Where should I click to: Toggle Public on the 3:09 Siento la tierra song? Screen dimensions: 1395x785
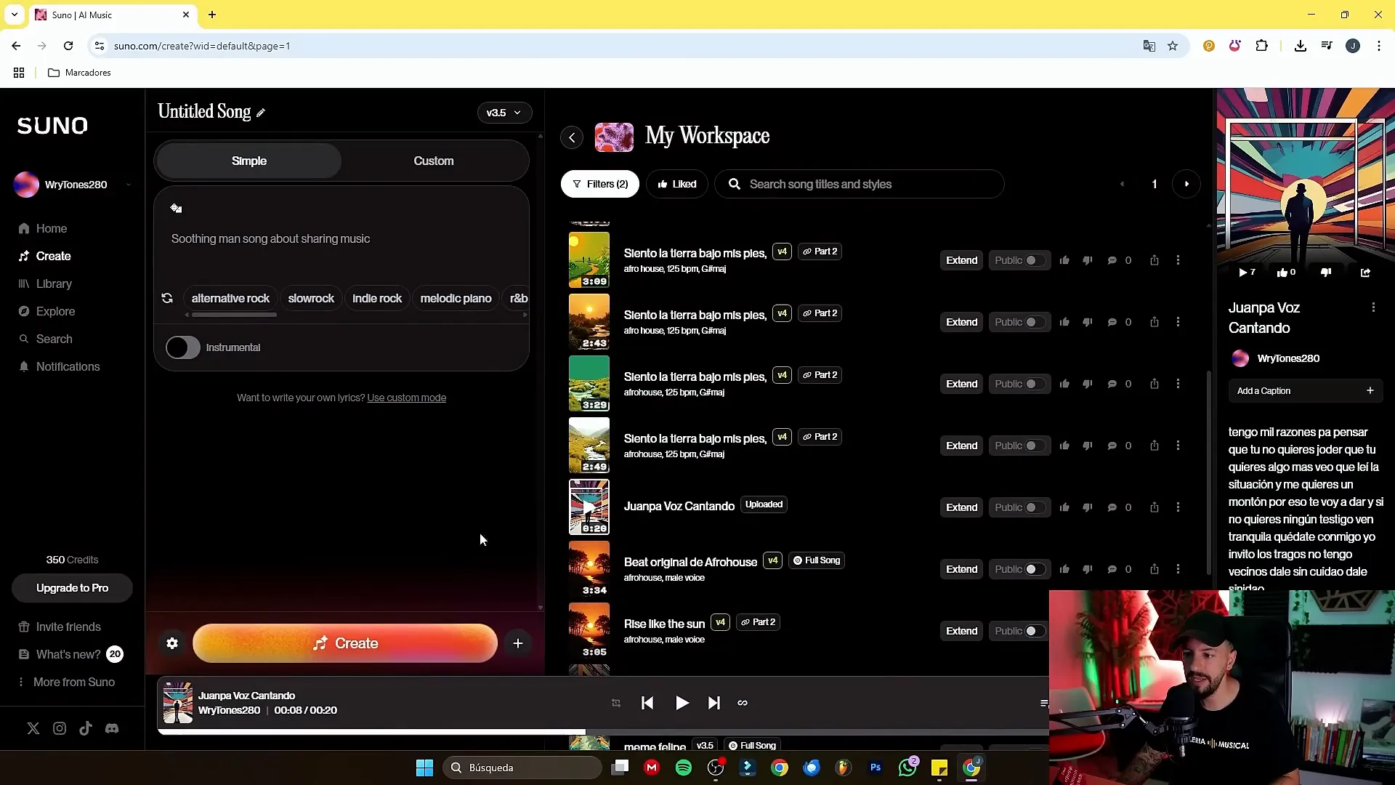click(x=1019, y=260)
